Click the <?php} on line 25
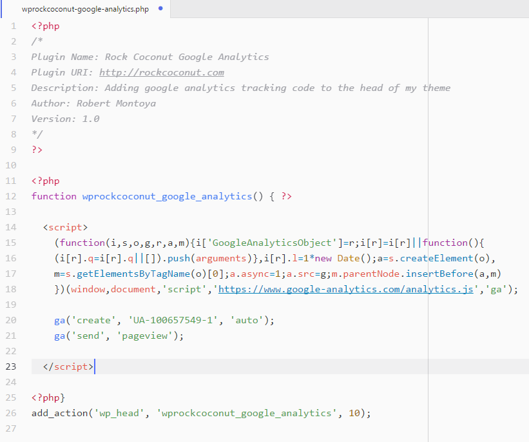The height and width of the screenshot is (442, 529). point(48,397)
